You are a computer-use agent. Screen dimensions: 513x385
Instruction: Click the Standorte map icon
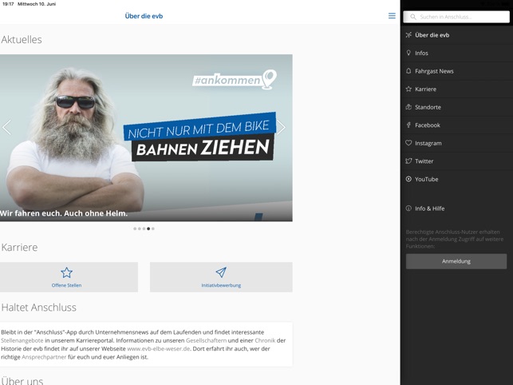408,107
